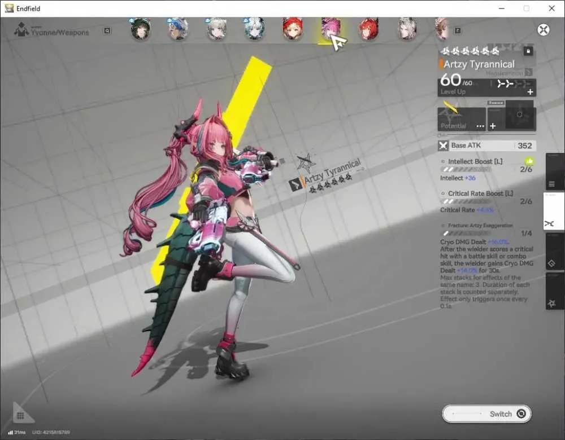Click the Level Up label
The width and height of the screenshot is (565, 440).
[x=453, y=92]
